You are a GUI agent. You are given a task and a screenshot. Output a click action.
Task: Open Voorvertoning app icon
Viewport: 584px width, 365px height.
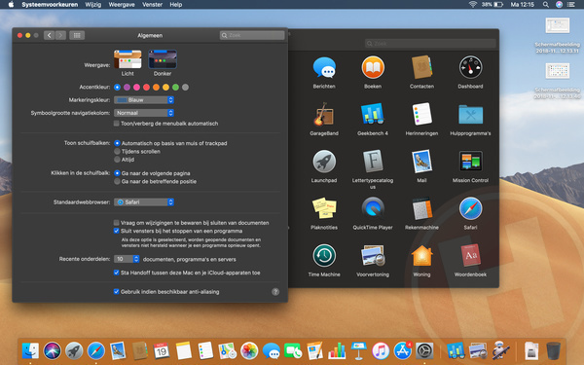(x=373, y=255)
